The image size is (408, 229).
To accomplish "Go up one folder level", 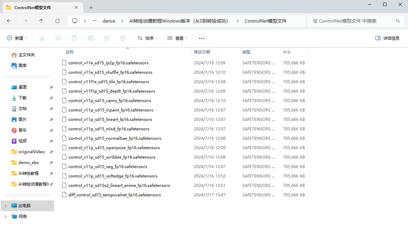I will click(x=41, y=21).
